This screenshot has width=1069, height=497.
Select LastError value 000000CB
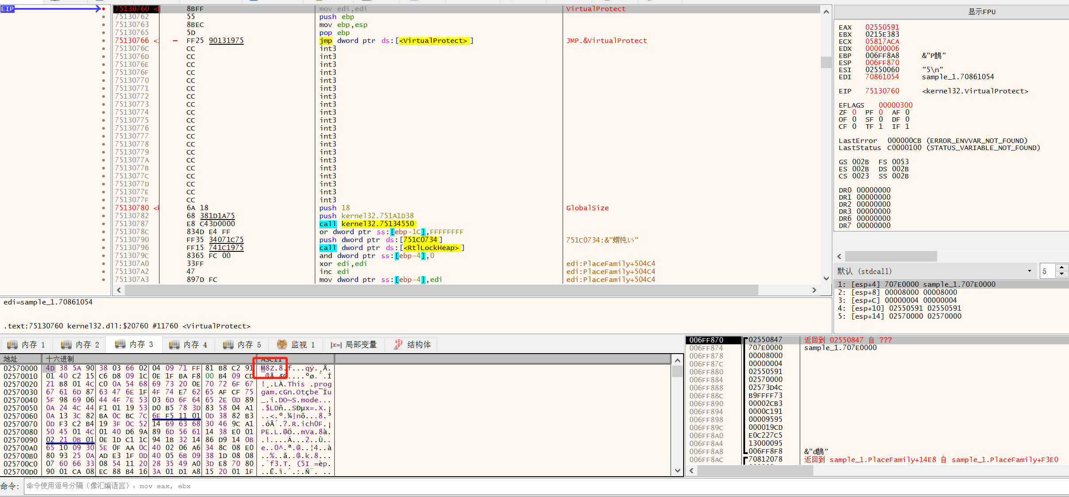tap(904, 141)
